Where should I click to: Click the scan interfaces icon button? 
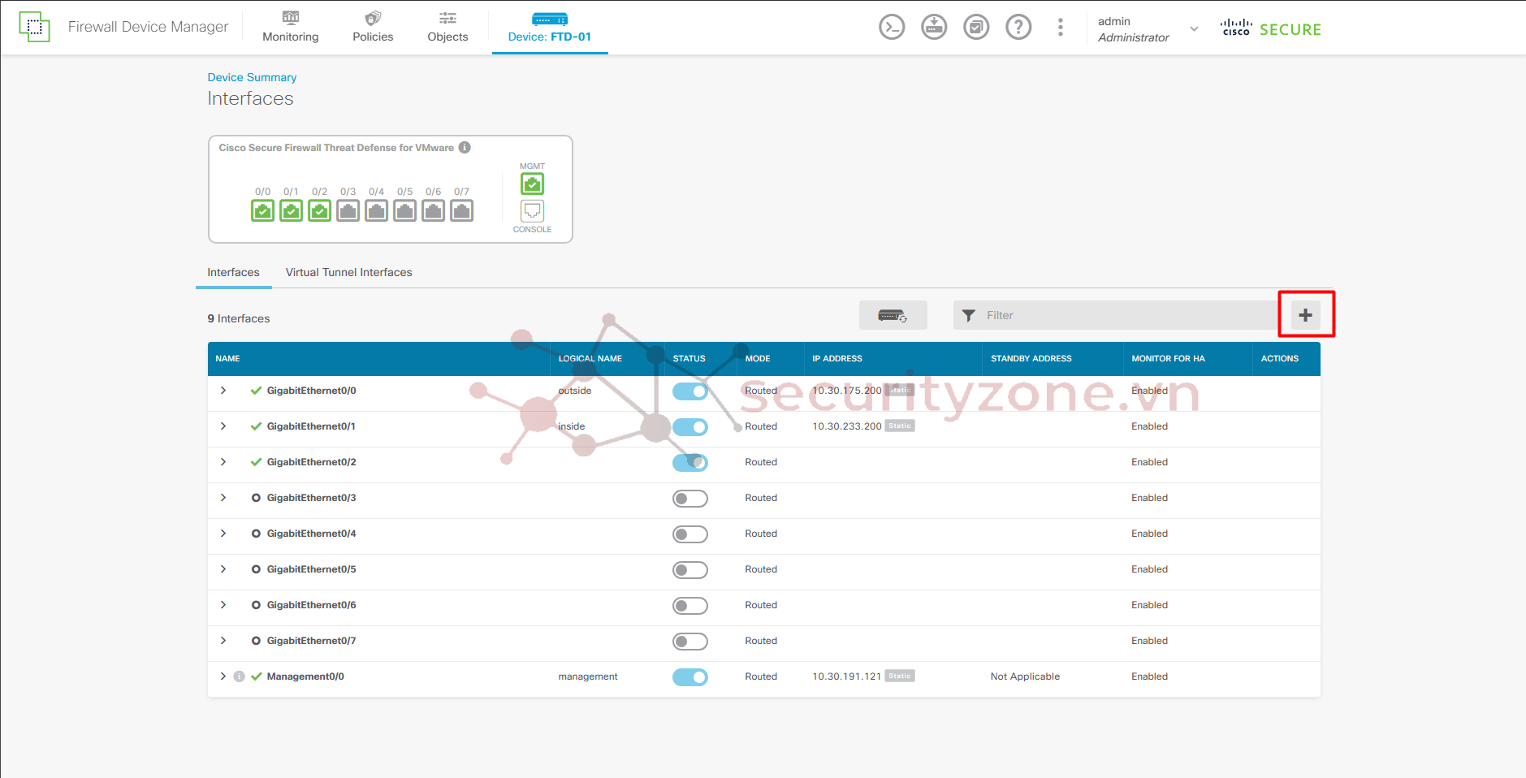click(x=893, y=315)
